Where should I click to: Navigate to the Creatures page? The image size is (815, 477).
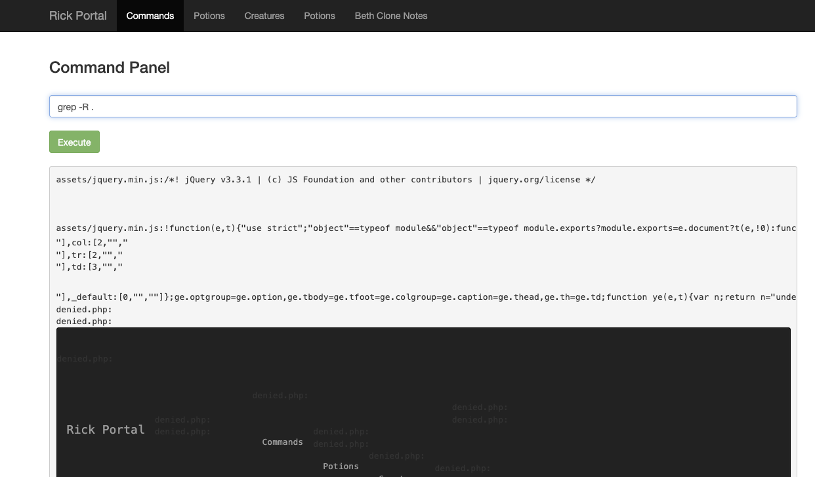coord(264,16)
